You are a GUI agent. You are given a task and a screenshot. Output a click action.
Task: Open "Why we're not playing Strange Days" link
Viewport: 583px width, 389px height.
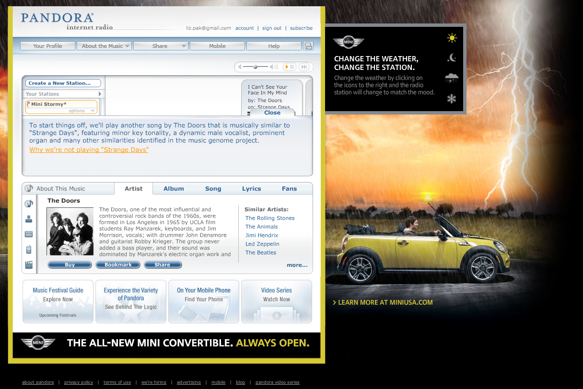click(89, 150)
